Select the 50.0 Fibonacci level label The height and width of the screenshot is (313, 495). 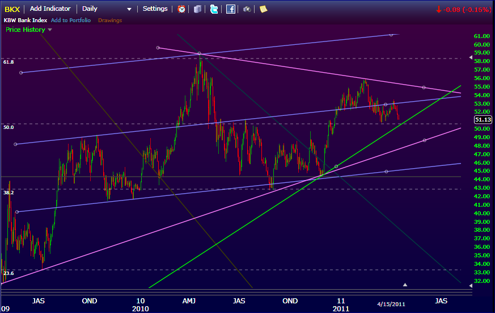click(x=9, y=127)
